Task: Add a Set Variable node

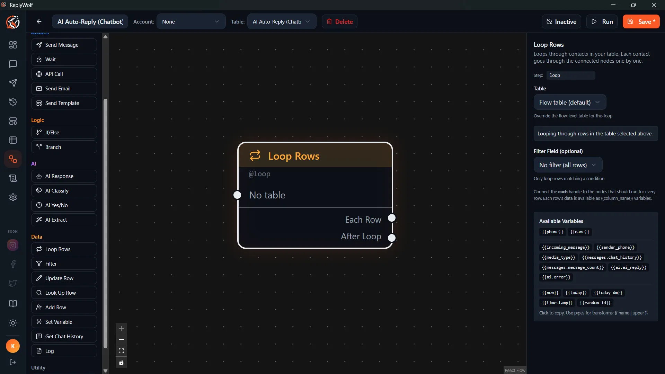Action: click(x=64, y=322)
